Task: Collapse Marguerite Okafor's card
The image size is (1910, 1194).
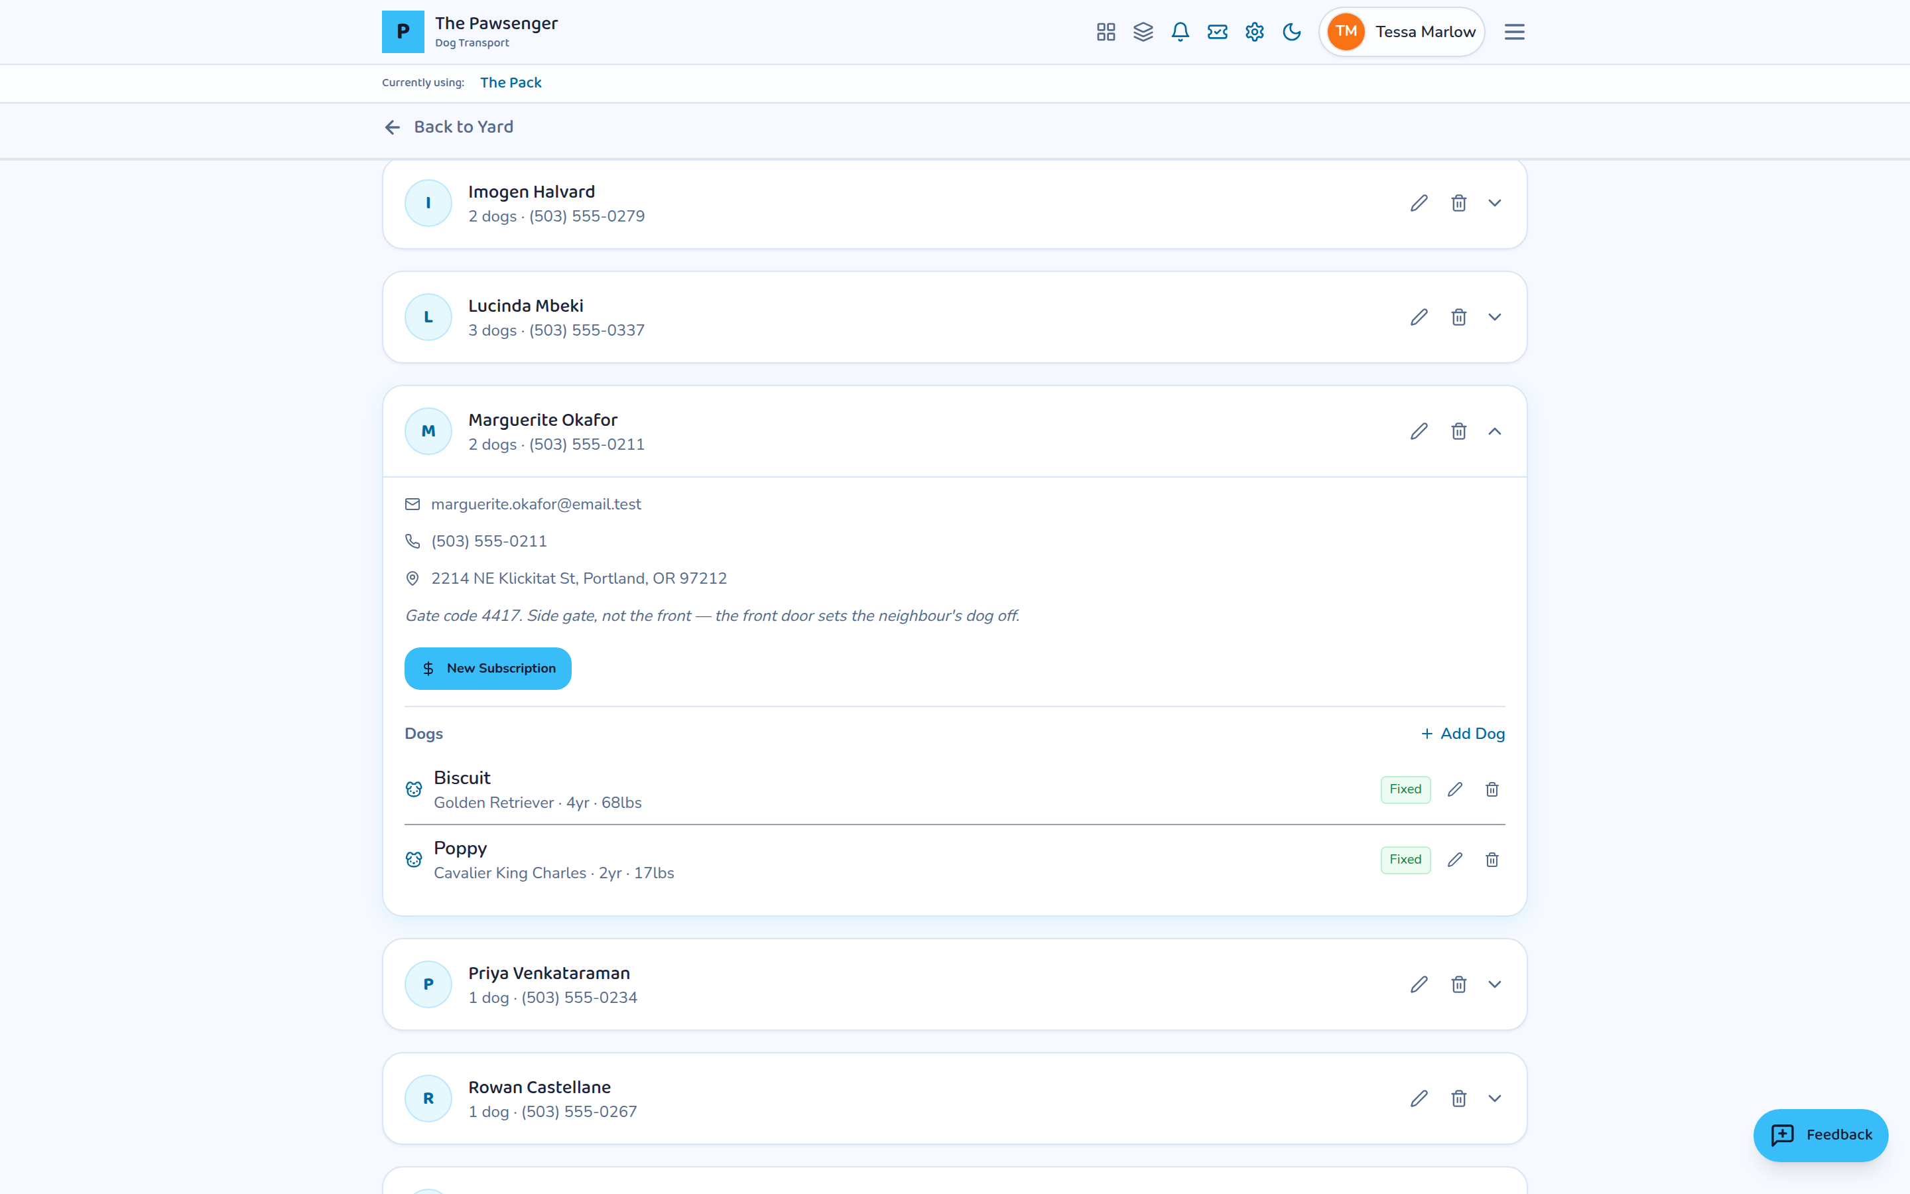Action: click(x=1495, y=431)
